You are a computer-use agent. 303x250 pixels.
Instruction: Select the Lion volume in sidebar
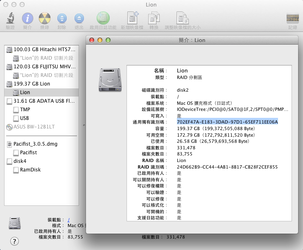(41, 92)
